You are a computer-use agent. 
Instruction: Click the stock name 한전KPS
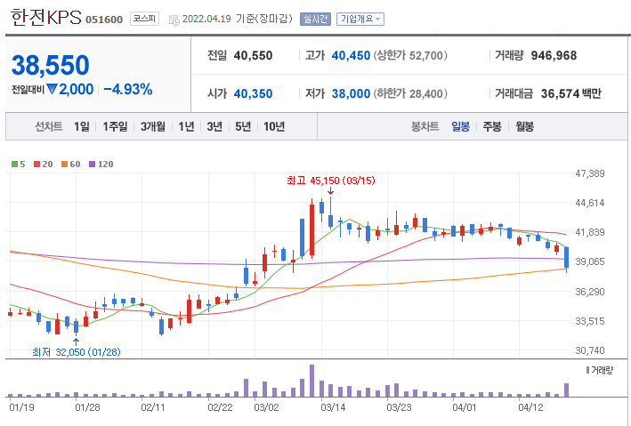[x=46, y=18]
